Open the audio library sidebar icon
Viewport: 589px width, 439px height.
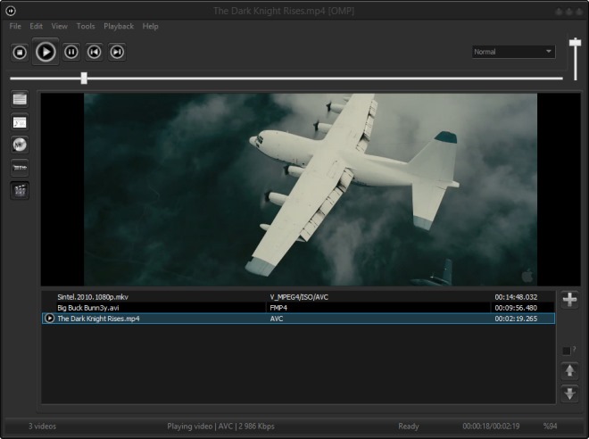tap(20, 122)
